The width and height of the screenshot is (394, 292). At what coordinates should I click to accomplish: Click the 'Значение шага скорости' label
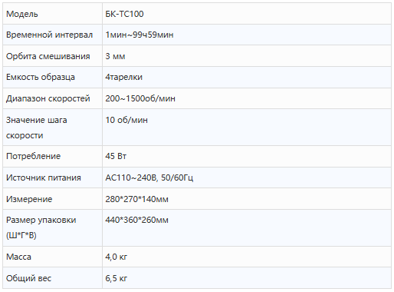point(37,128)
